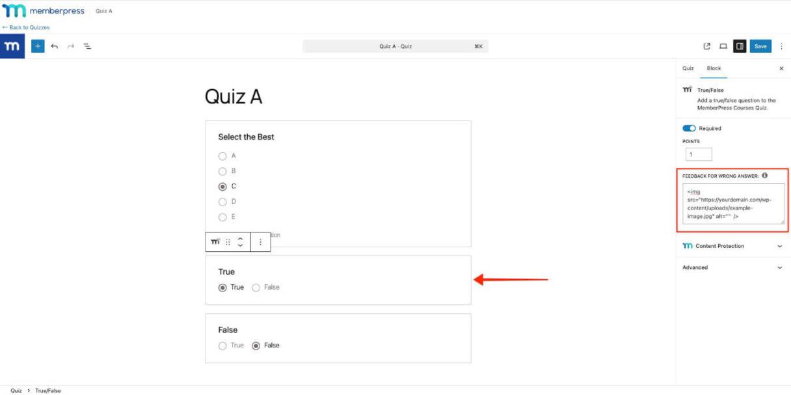Select radio option B in Select the Best
Screen dimensions: 791x395
(222, 170)
